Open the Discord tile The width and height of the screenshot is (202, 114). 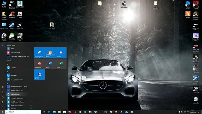(61, 53)
